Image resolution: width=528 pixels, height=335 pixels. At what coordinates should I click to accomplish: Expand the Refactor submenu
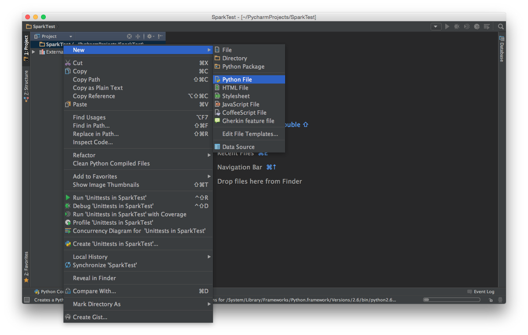tap(138, 155)
